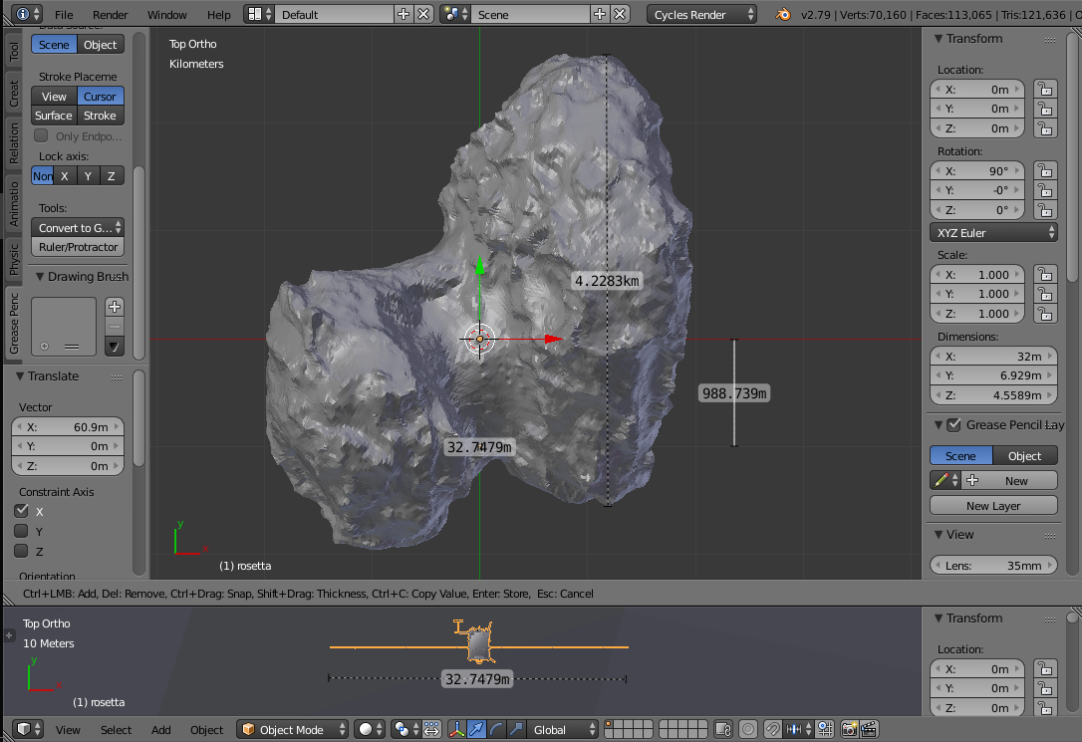The height and width of the screenshot is (742, 1082).
Task: Open the Convert to G... tools dropdown
Action: click(78, 227)
